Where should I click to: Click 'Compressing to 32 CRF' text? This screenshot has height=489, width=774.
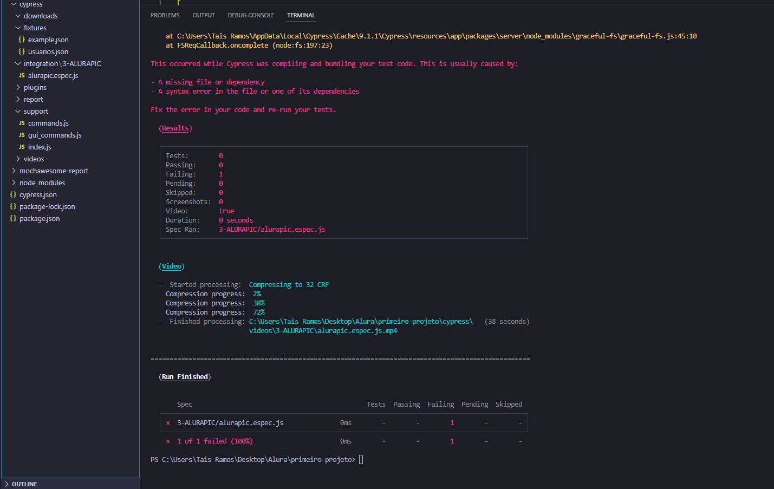(289, 285)
